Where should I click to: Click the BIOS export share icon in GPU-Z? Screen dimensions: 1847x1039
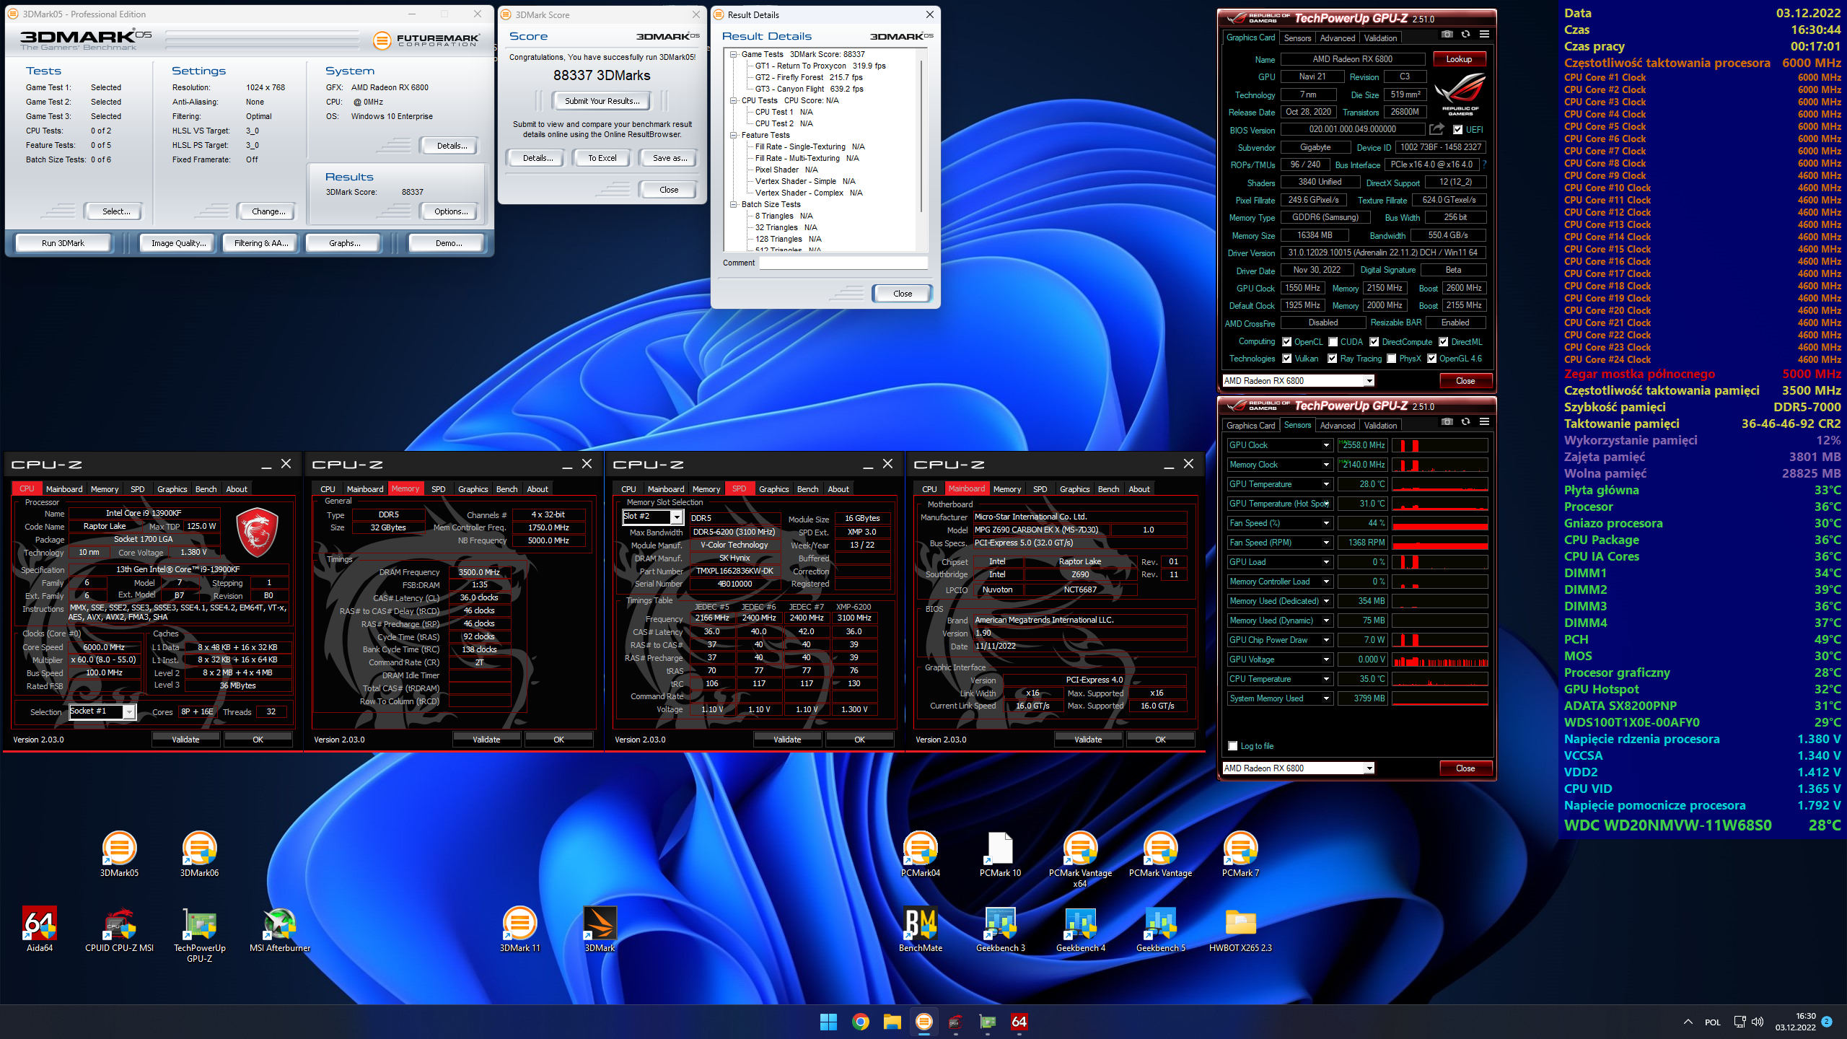pos(1437,129)
